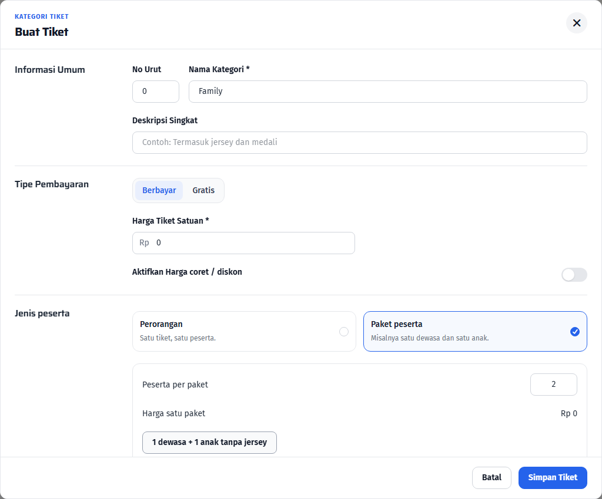Click the Harga satu paket value Rp 0
Image resolution: width=602 pixels, height=499 pixels.
tap(568, 413)
